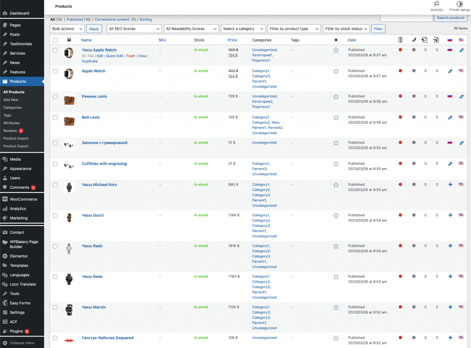Click the Search products button

[x=451, y=18]
